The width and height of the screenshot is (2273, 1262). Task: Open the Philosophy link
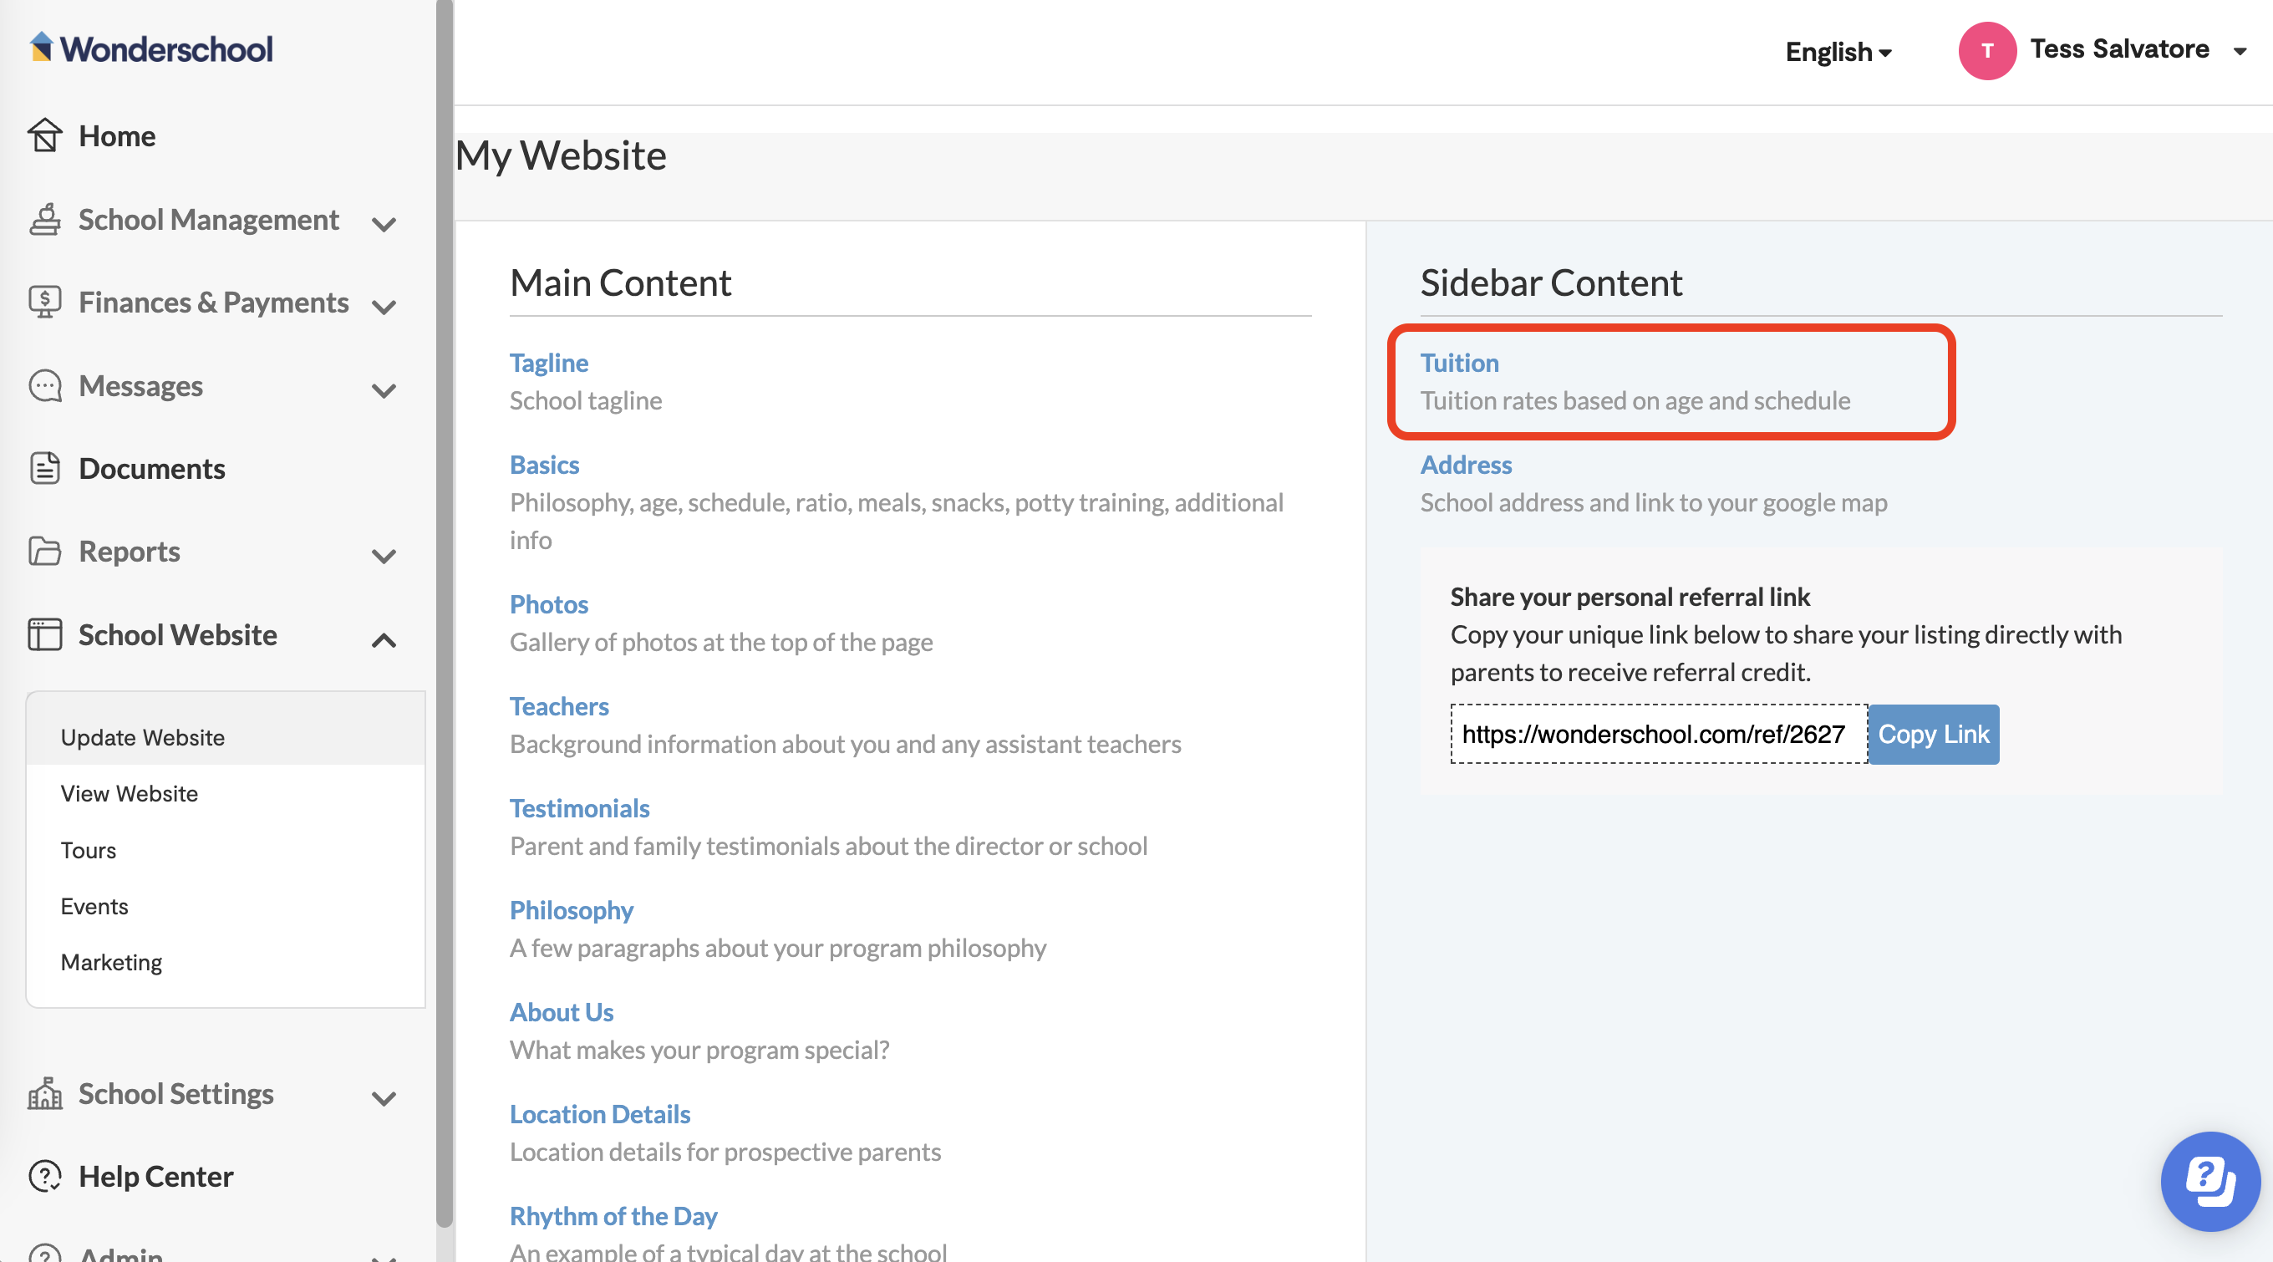click(x=572, y=910)
